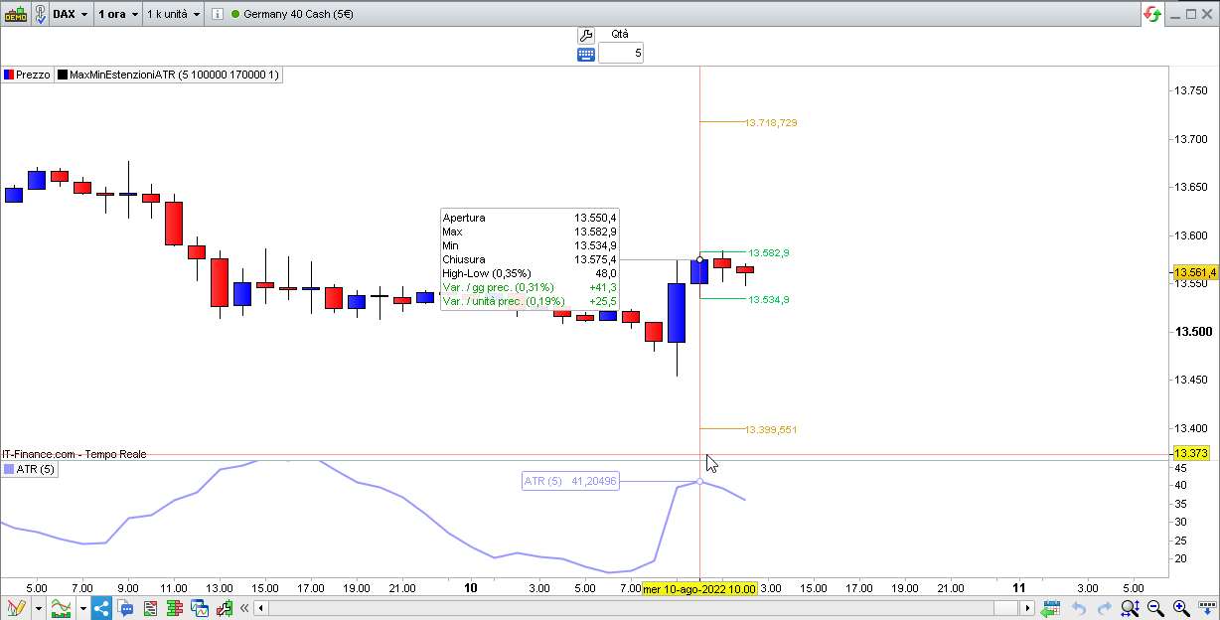Screen dimensions: 1220x620
Task: Click the Qtà quantity input field
Action: pyautogui.click(x=621, y=53)
